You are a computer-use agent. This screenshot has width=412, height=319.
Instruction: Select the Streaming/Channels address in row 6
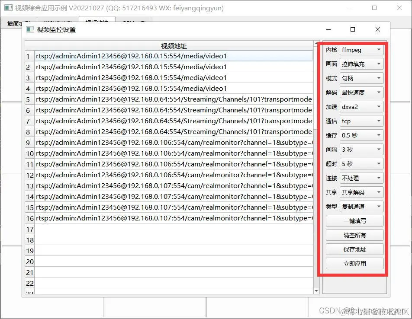(174, 110)
